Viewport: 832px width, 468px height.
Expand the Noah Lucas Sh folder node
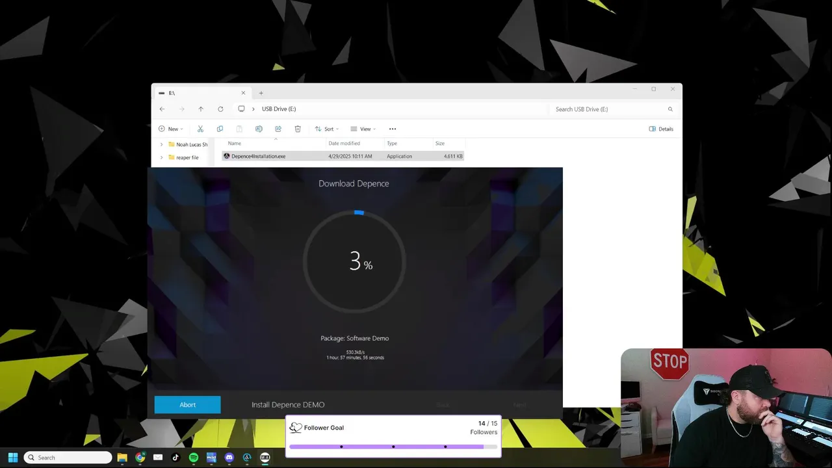click(161, 144)
